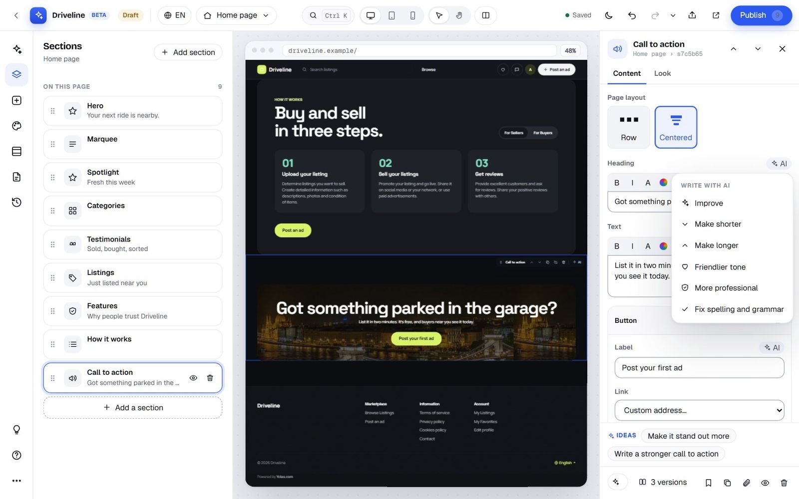Viewport: 799px width, 499px height.
Task: Open the Custom address link dropdown
Action: 699,410
